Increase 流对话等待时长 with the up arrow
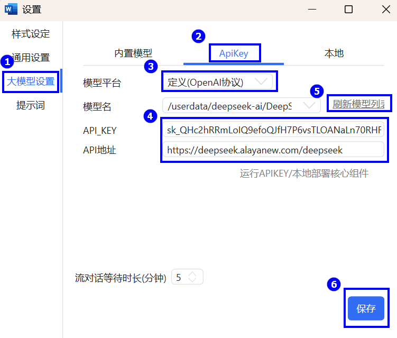Screen dimensions: 397x338 pos(192,274)
